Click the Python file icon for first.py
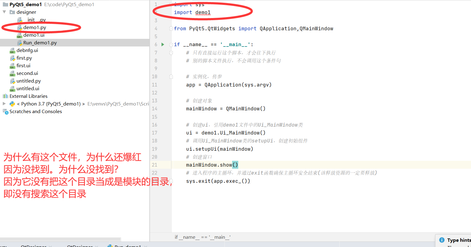Viewport: 471px width, 247px height. [13, 58]
